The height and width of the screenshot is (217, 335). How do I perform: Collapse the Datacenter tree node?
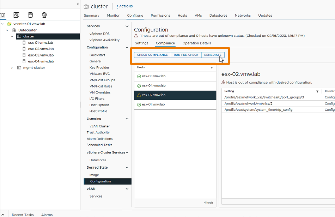click(7, 30)
